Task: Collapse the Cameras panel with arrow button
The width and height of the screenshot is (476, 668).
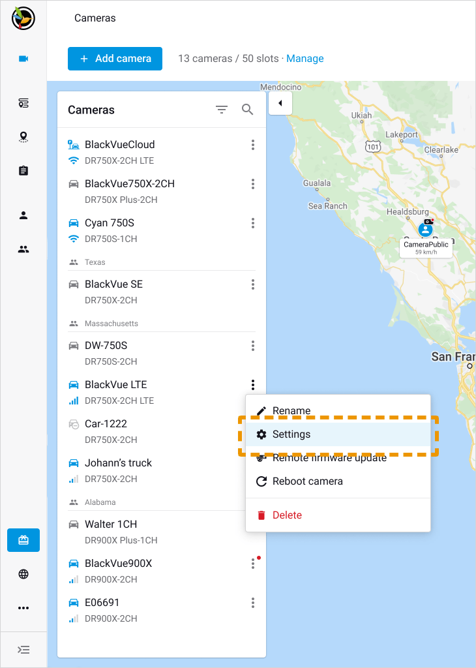Action: click(x=280, y=103)
